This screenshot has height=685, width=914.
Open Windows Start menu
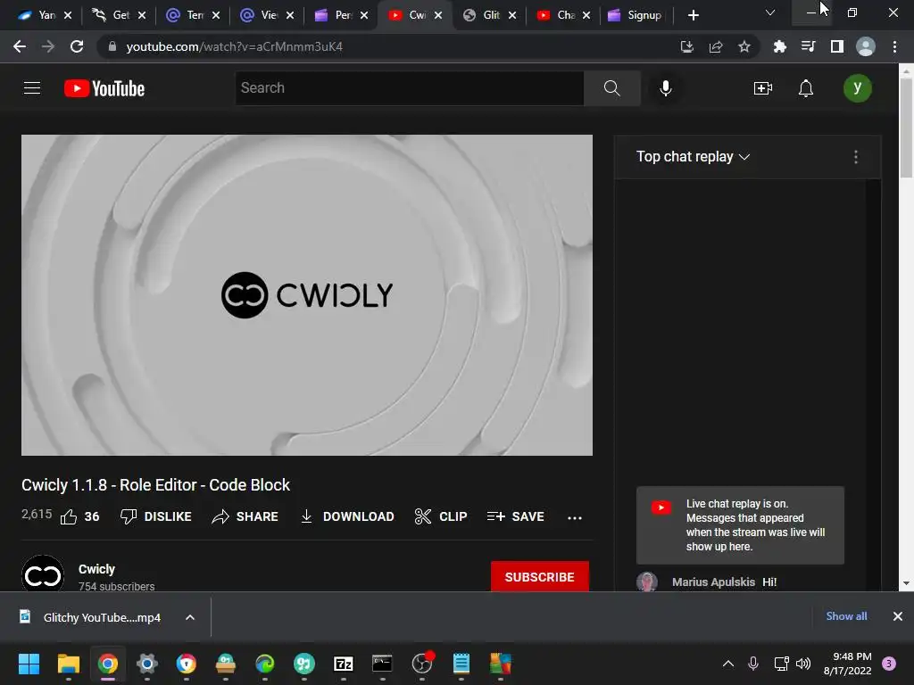[x=29, y=664]
